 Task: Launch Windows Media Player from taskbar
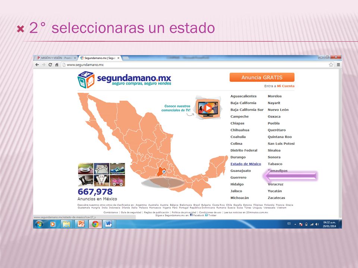pyautogui.click(x=53, y=224)
